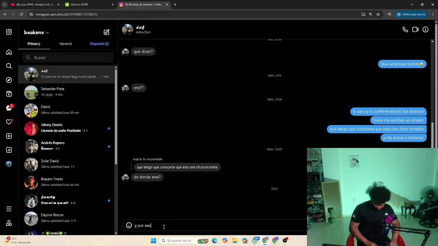Open File Explorer from the taskbar
The height and width of the screenshot is (246, 438).
(235, 241)
